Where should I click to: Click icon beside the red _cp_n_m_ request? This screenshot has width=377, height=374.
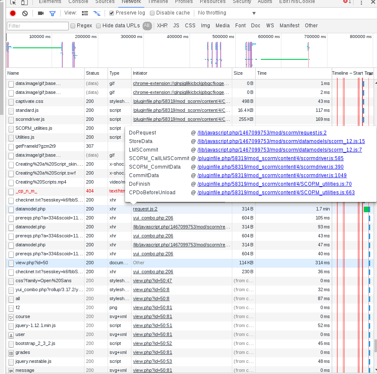(x=11, y=192)
